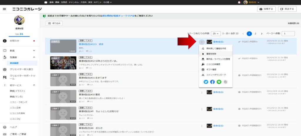Open ギフト履歴 from the context menu
The image size is (301, 136).
pyautogui.click(x=216, y=70)
